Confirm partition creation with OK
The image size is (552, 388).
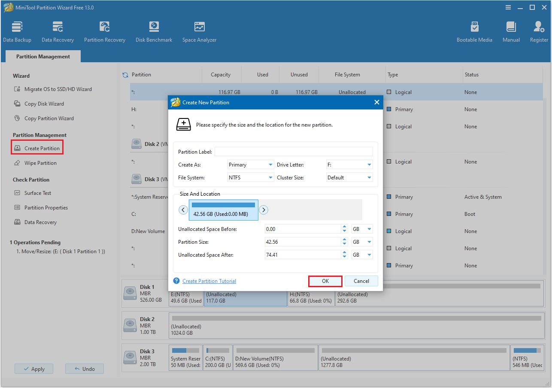[325, 281]
